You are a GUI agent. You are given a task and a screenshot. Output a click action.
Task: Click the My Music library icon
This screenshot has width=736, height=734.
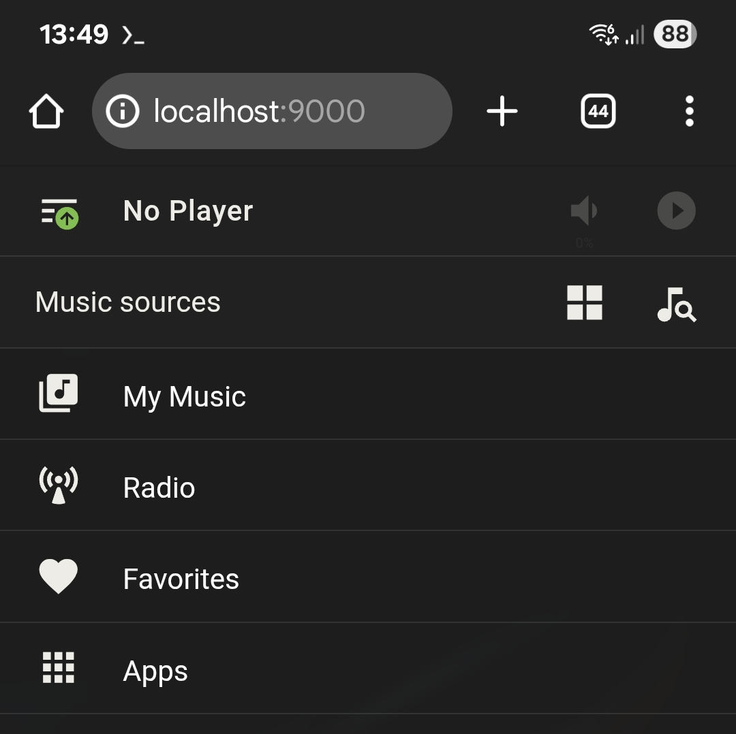point(59,394)
